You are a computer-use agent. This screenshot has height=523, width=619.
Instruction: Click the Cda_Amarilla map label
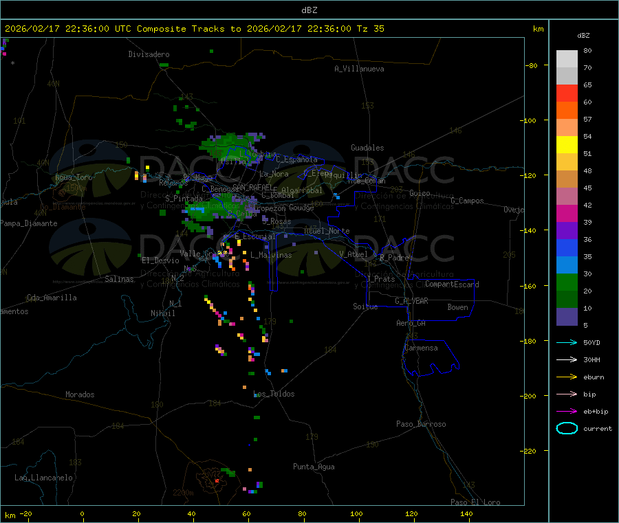pyautogui.click(x=52, y=298)
